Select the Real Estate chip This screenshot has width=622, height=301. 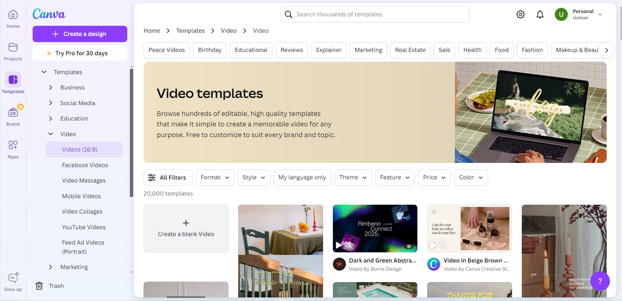click(x=410, y=50)
